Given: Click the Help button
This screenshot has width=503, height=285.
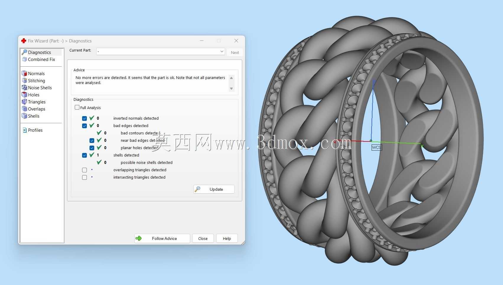Looking at the screenshot, I should coord(227,238).
